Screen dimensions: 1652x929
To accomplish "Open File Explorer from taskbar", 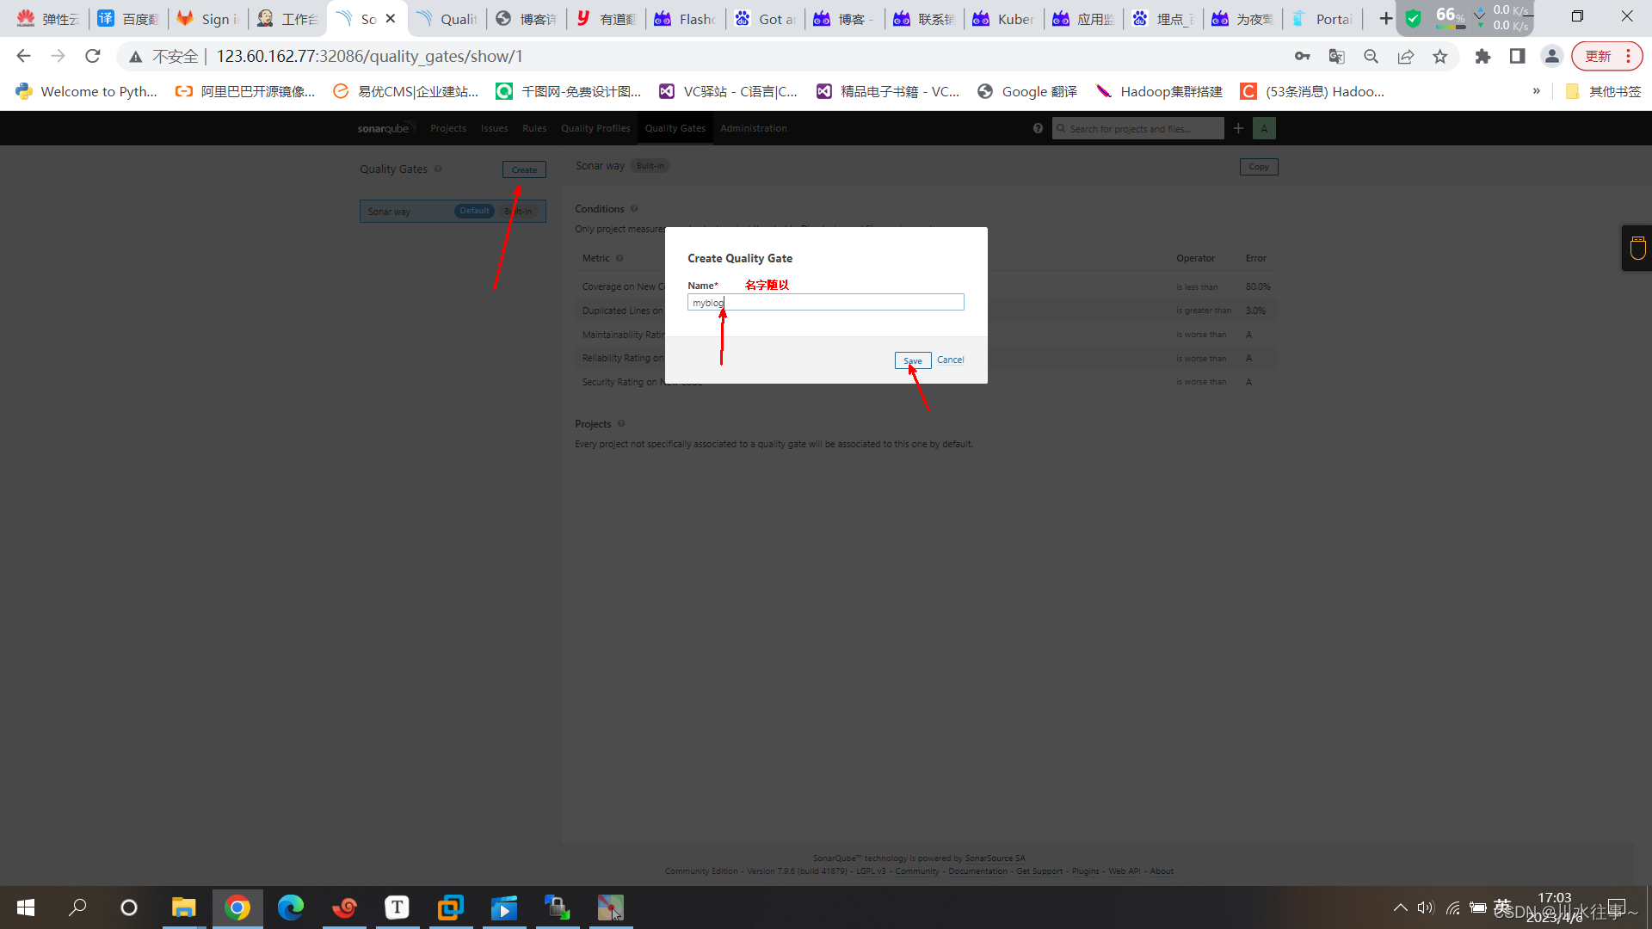I will (183, 907).
